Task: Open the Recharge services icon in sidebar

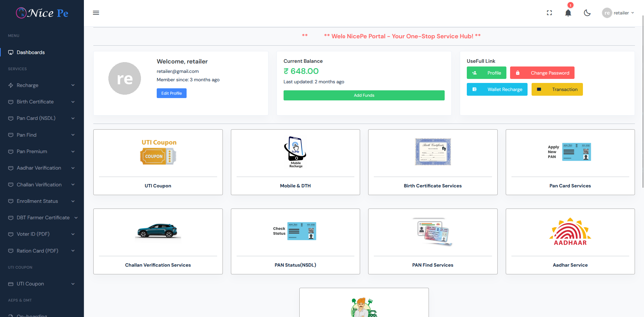Action: (x=11, y=85)
